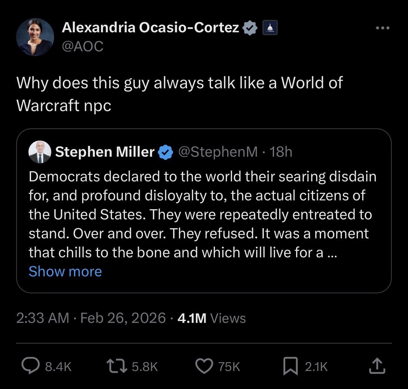The image size is (408, 389).
Task: Click the government capitol affiliation badge
Action: [x=270, y=28]
